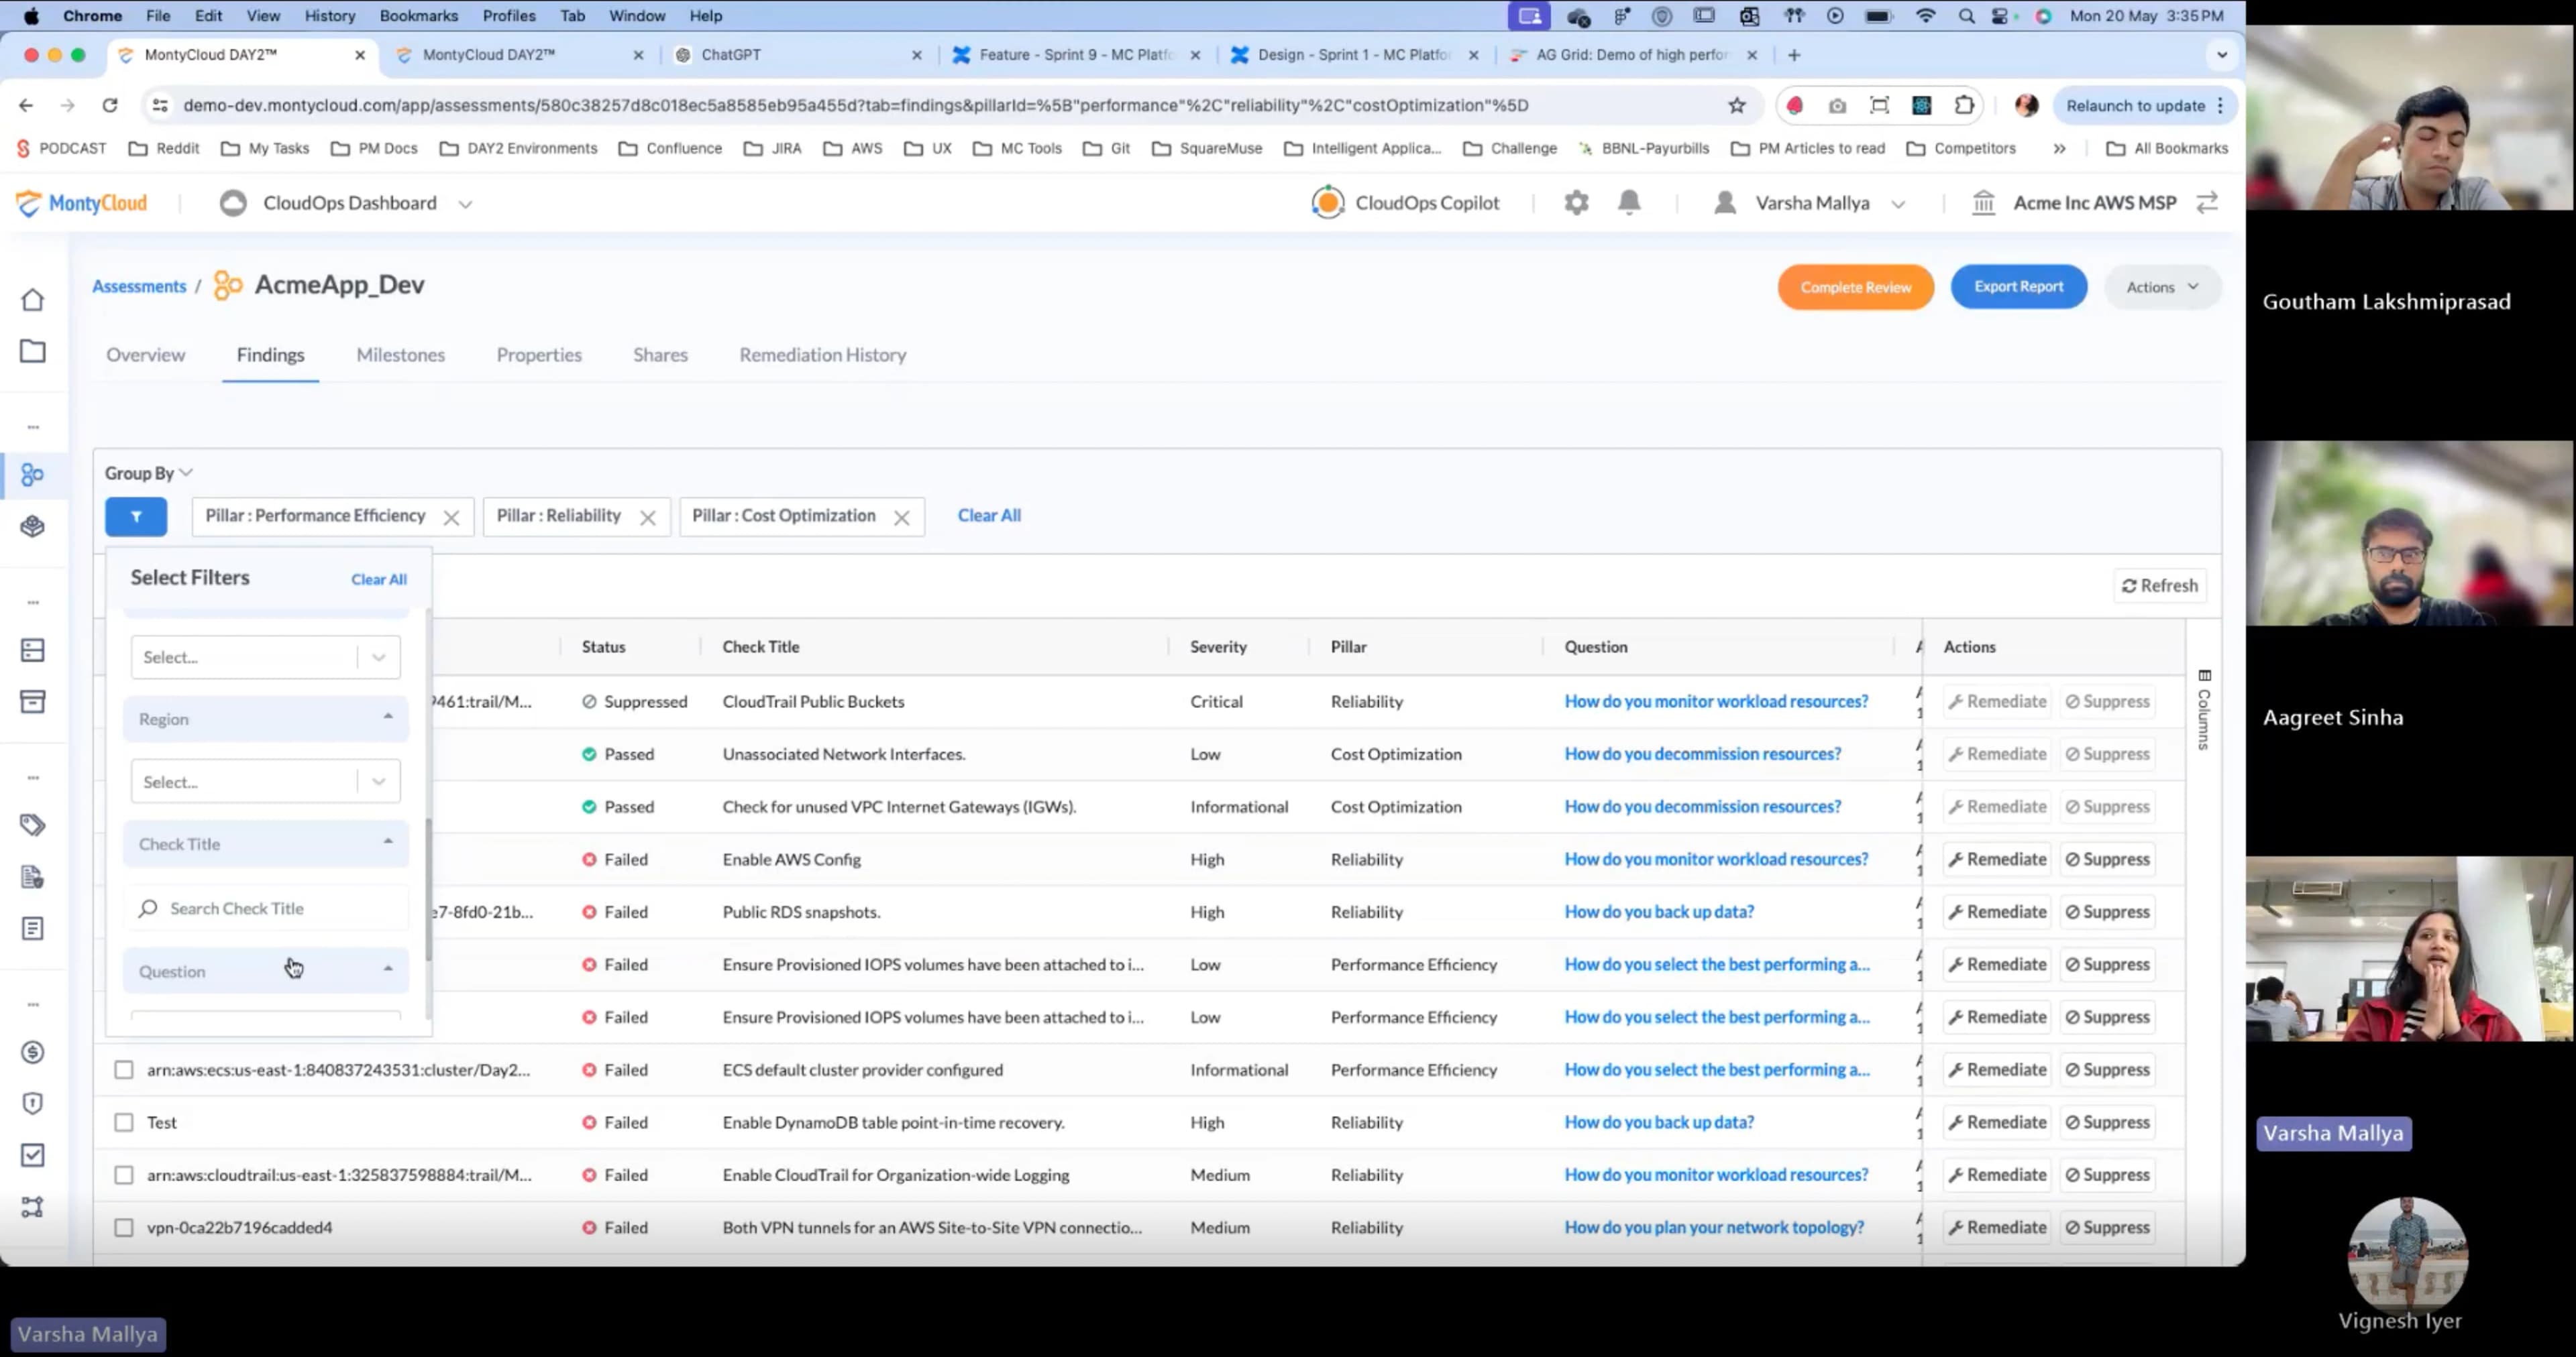Check the cloudtrail 325837598884 row checkbox
Image resolution: width=2576 pixels, height=1357 pixels.
124,1175
